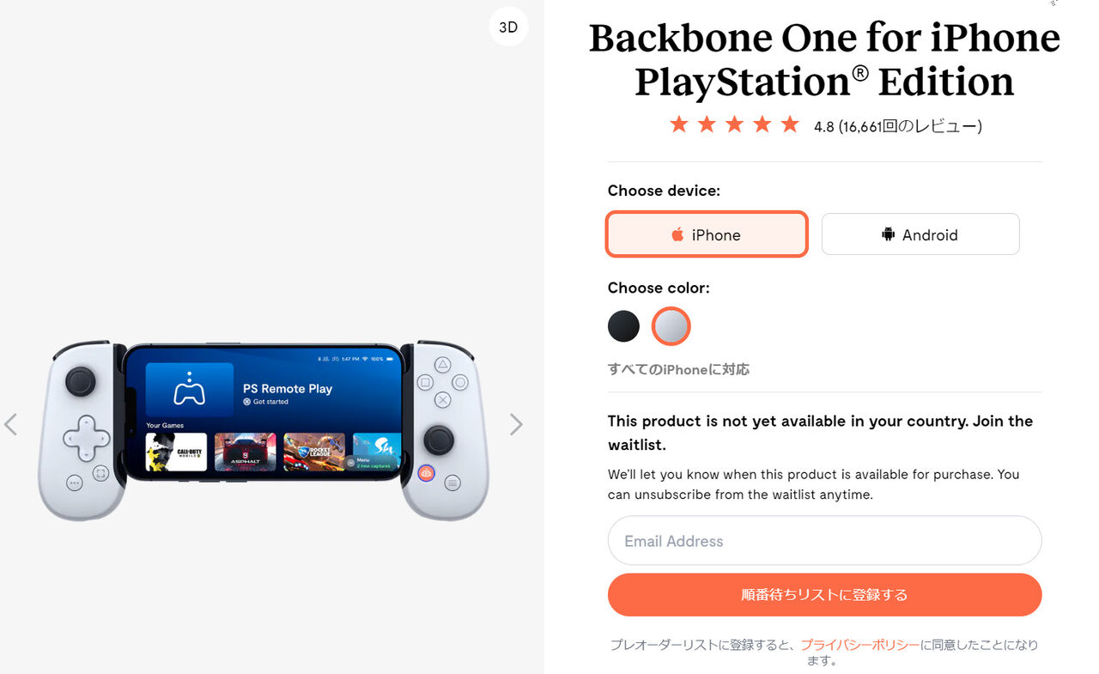
Task: Pick the black color swatch
Action: 623,326
